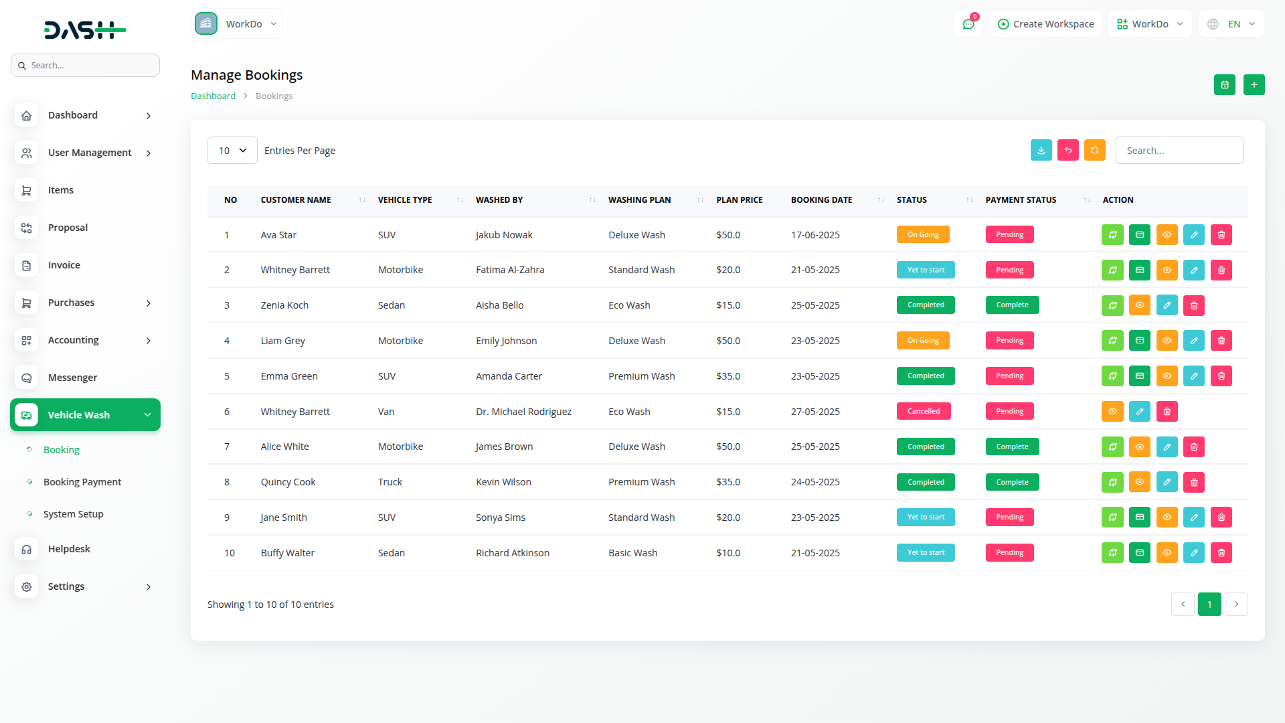Open the entries per page dropdown
This screenshot has width=1285, height=723.
pos(232,151)
